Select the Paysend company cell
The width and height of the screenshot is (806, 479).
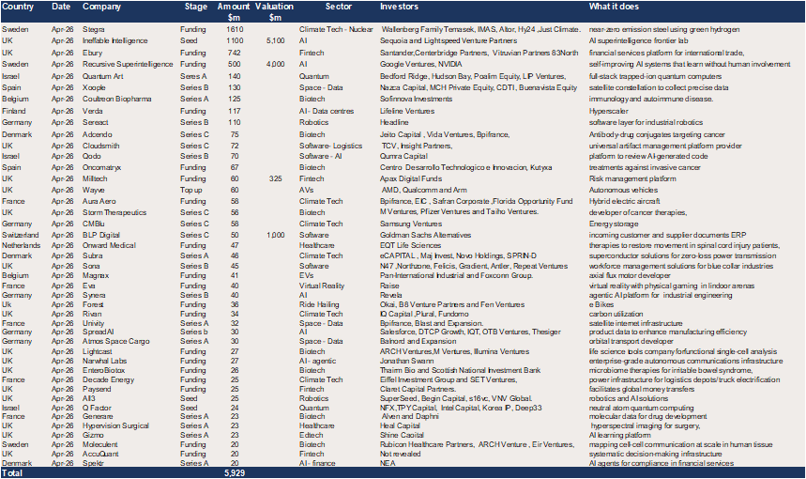point(97,389)
